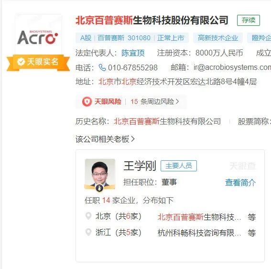Open 王学刚's profile photo
The image size is (271, 269).
pyautogui.click(x=100, y=174)
